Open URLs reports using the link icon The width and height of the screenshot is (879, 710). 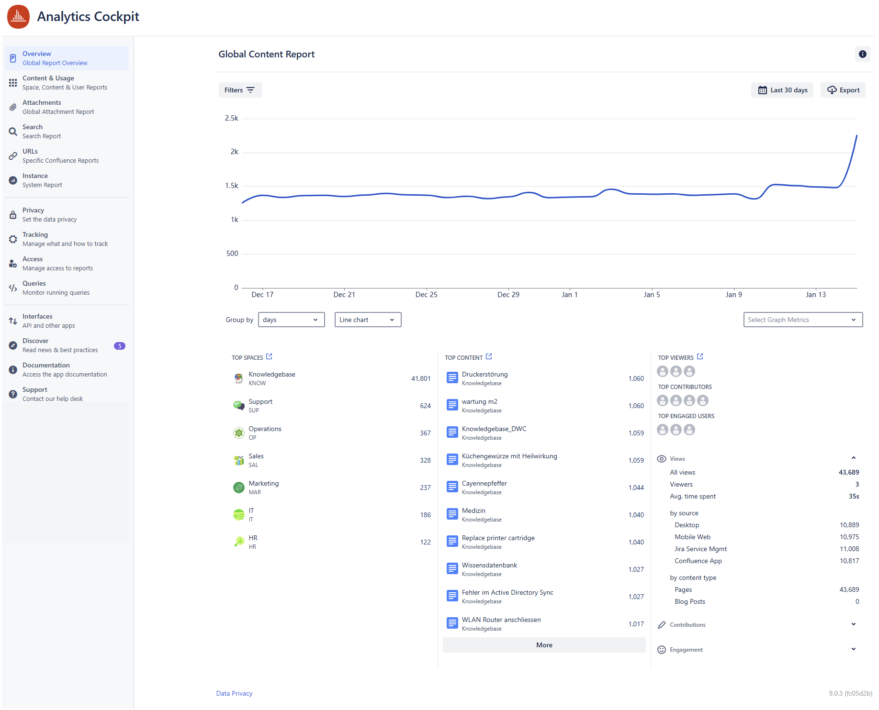(13, 156)
